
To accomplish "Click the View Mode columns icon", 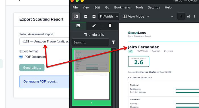I will (125, 17).
